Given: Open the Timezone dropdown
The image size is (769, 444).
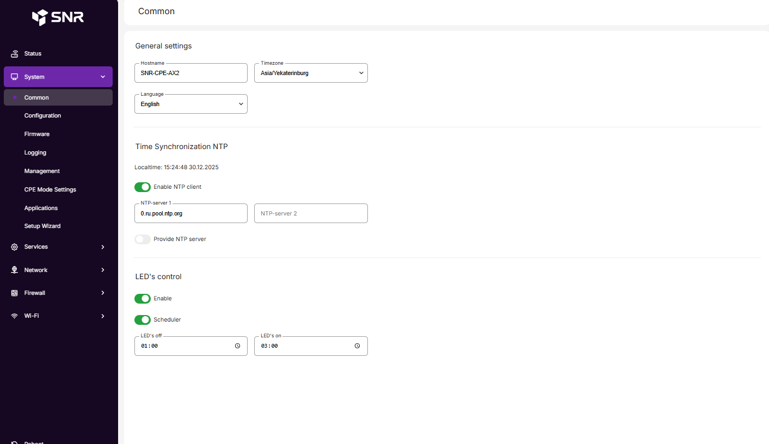Looking at the screenshot, I should (x=311, y=73).
